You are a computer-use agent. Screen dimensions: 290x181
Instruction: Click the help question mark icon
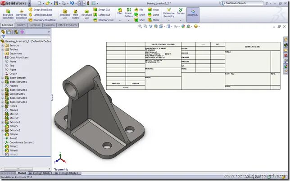267,3
